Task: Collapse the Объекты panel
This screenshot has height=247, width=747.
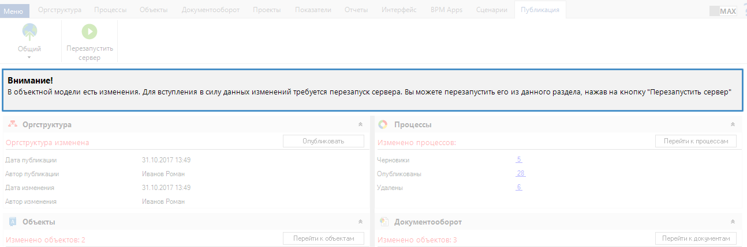Action: click(x=360, y=222)
